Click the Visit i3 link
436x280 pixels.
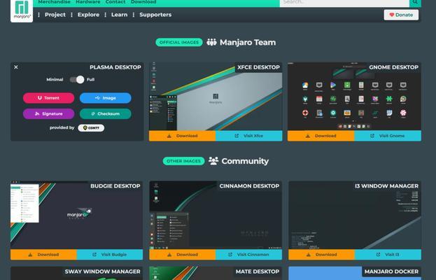tap(388, 255)
